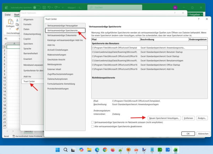This screenshot has height=154, width=213.
Task: Select Trust Center in Excel-Optionen list
Action: coord(33,81)
